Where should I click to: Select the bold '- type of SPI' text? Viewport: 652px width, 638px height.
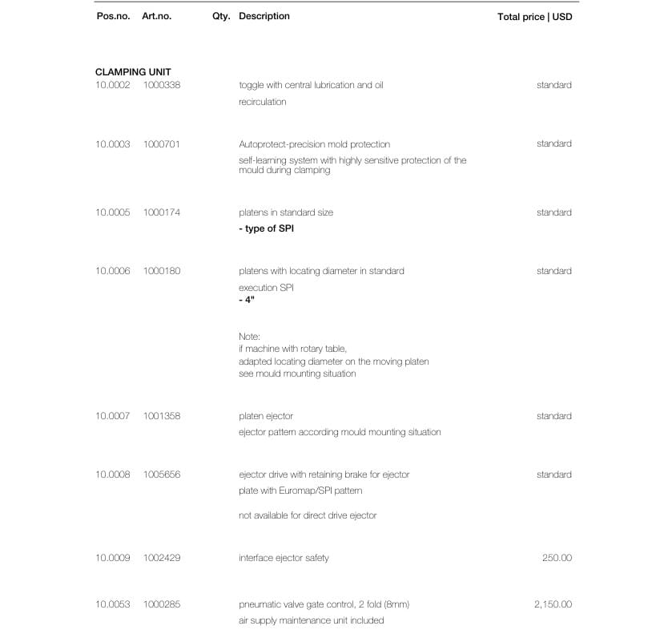(266, 228)
